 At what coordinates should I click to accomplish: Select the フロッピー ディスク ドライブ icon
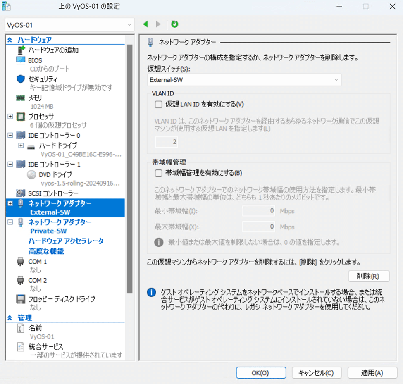pyautogui.click(x=21, y=299)
